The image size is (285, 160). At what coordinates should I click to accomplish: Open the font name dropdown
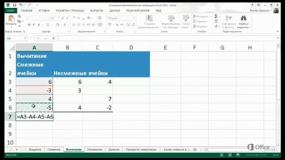(x=49, y=18)
